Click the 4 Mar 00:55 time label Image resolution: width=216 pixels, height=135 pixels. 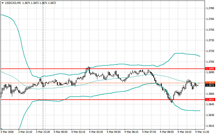click(61, 132)
